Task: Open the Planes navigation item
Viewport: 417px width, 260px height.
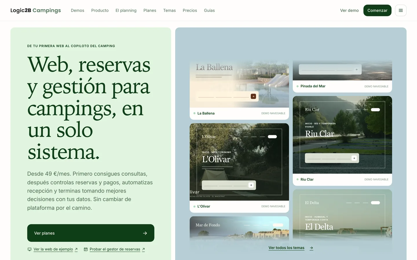Action: [150, 10]
